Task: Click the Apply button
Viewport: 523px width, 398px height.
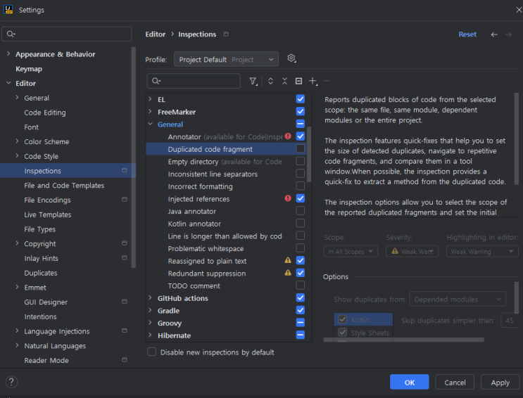Action: point(500,383)
